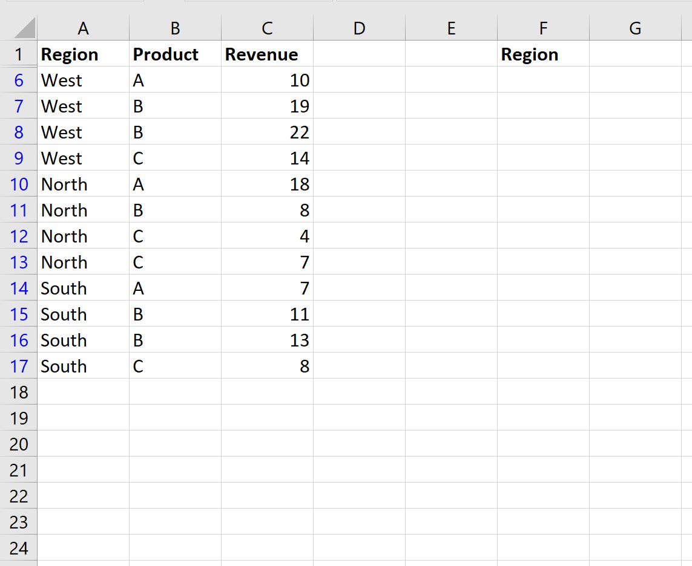692x566 pixels.
Task: Select West cell in row 8
Action: click(x=83, y=132)
